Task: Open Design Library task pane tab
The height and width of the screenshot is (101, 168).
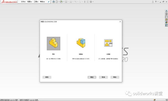Action: pyautogui.click(x=166, y=14)
